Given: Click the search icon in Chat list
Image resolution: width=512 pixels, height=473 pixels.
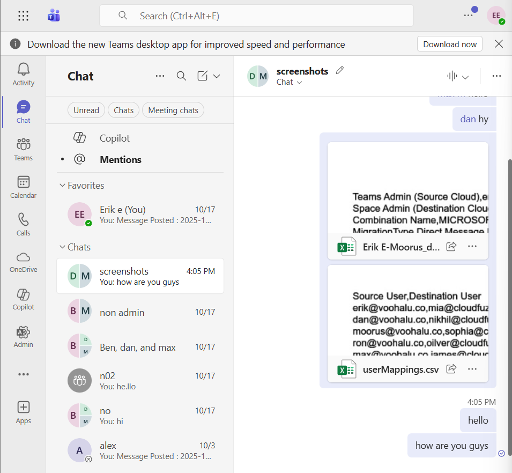Looking at the screenshot, I should pos(181,76).
